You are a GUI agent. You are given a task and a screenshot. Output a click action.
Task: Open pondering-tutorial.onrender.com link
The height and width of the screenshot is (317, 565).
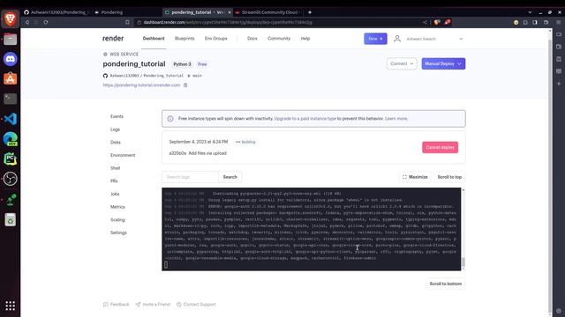point(141,85)
